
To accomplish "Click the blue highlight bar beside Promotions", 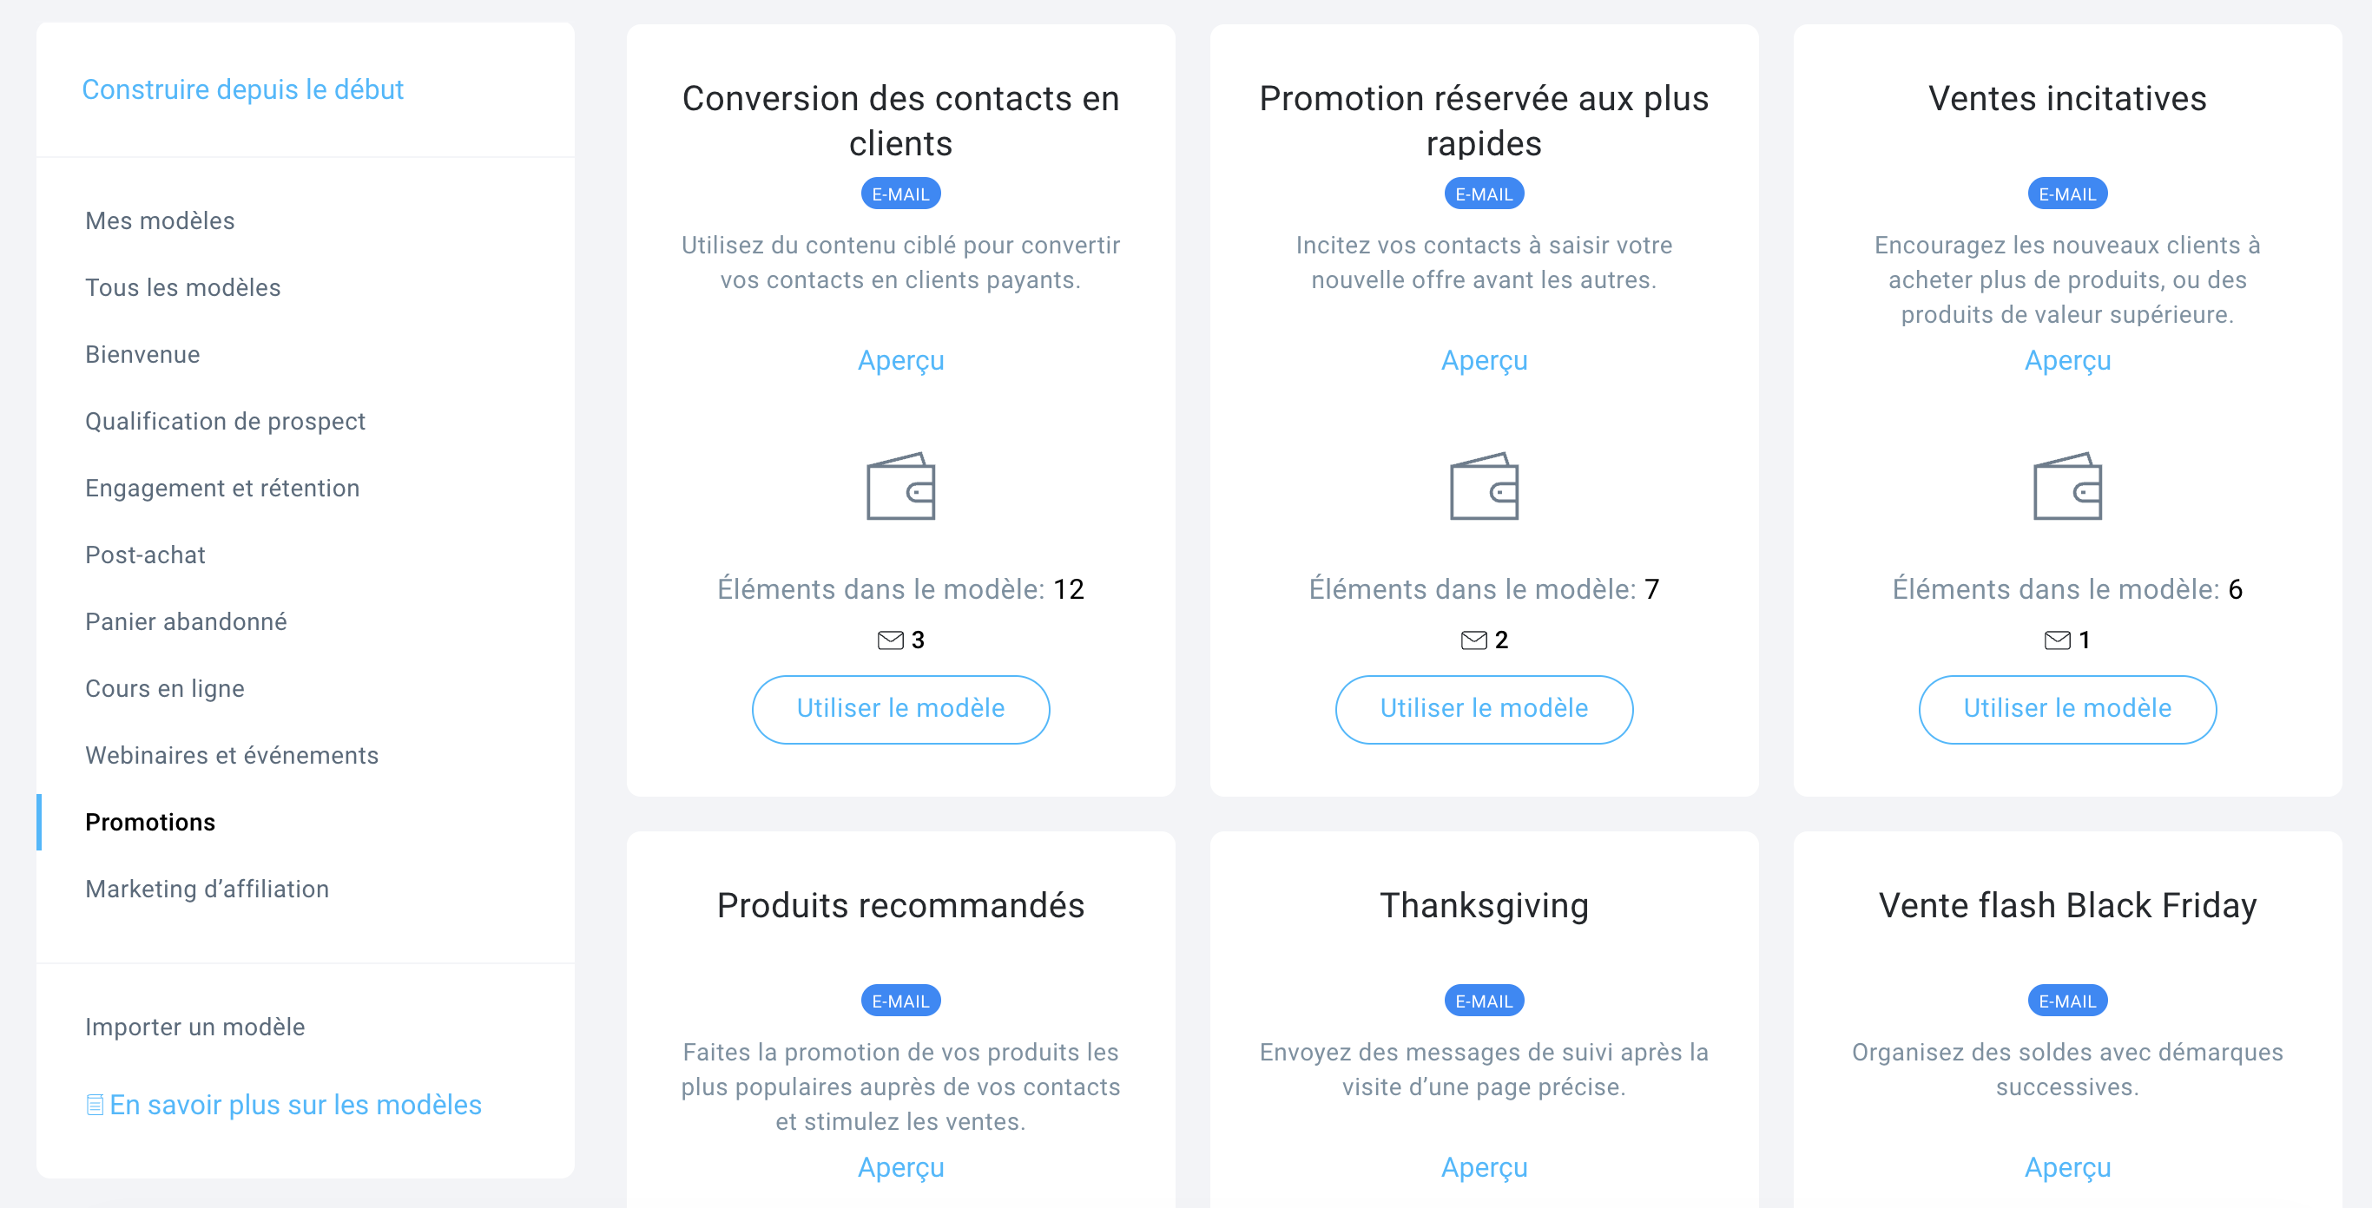I will pos(39,822).
